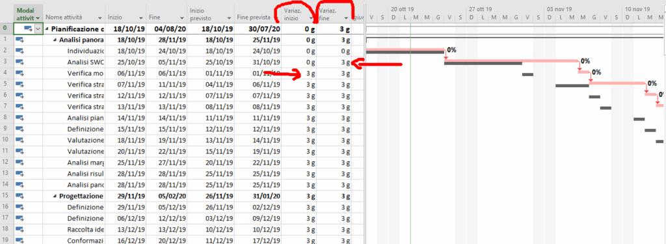Open the Nome attività column filter dropdown
The height and width of the screenshot is (244, 666).
tap(100, 18)
